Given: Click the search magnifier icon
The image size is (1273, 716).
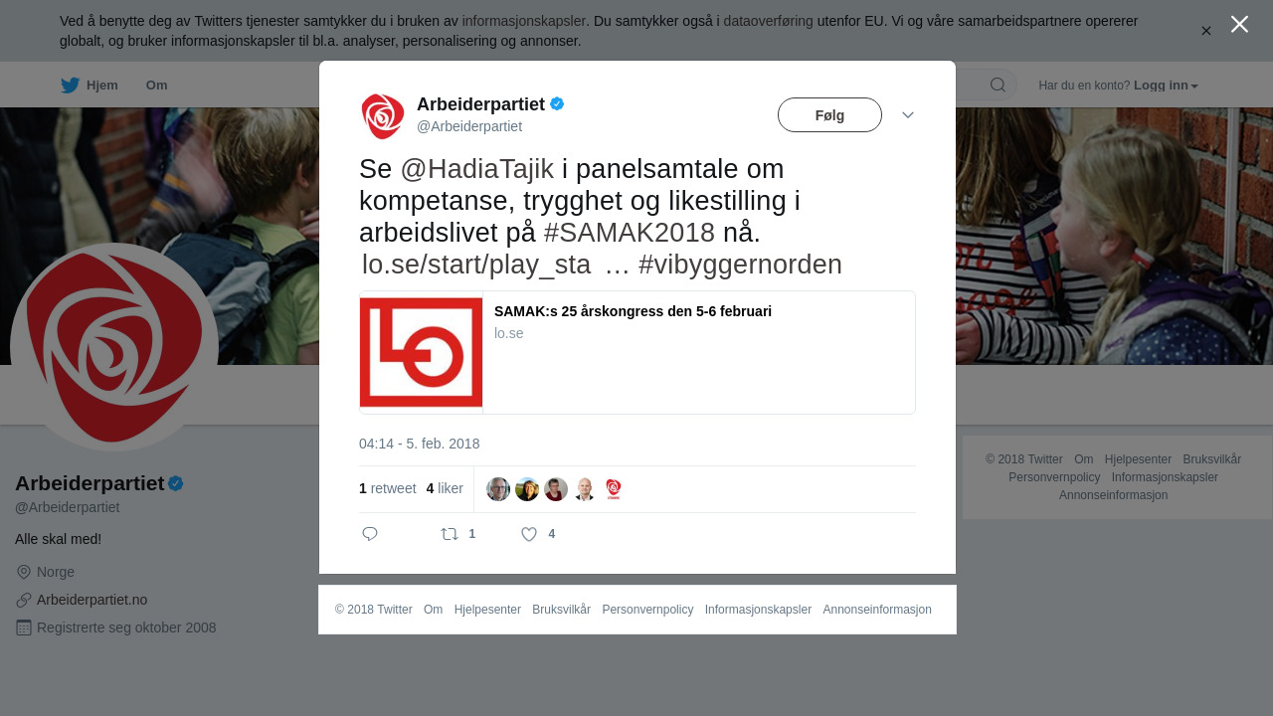Looking at the screenshot, I should click(998, 85).
